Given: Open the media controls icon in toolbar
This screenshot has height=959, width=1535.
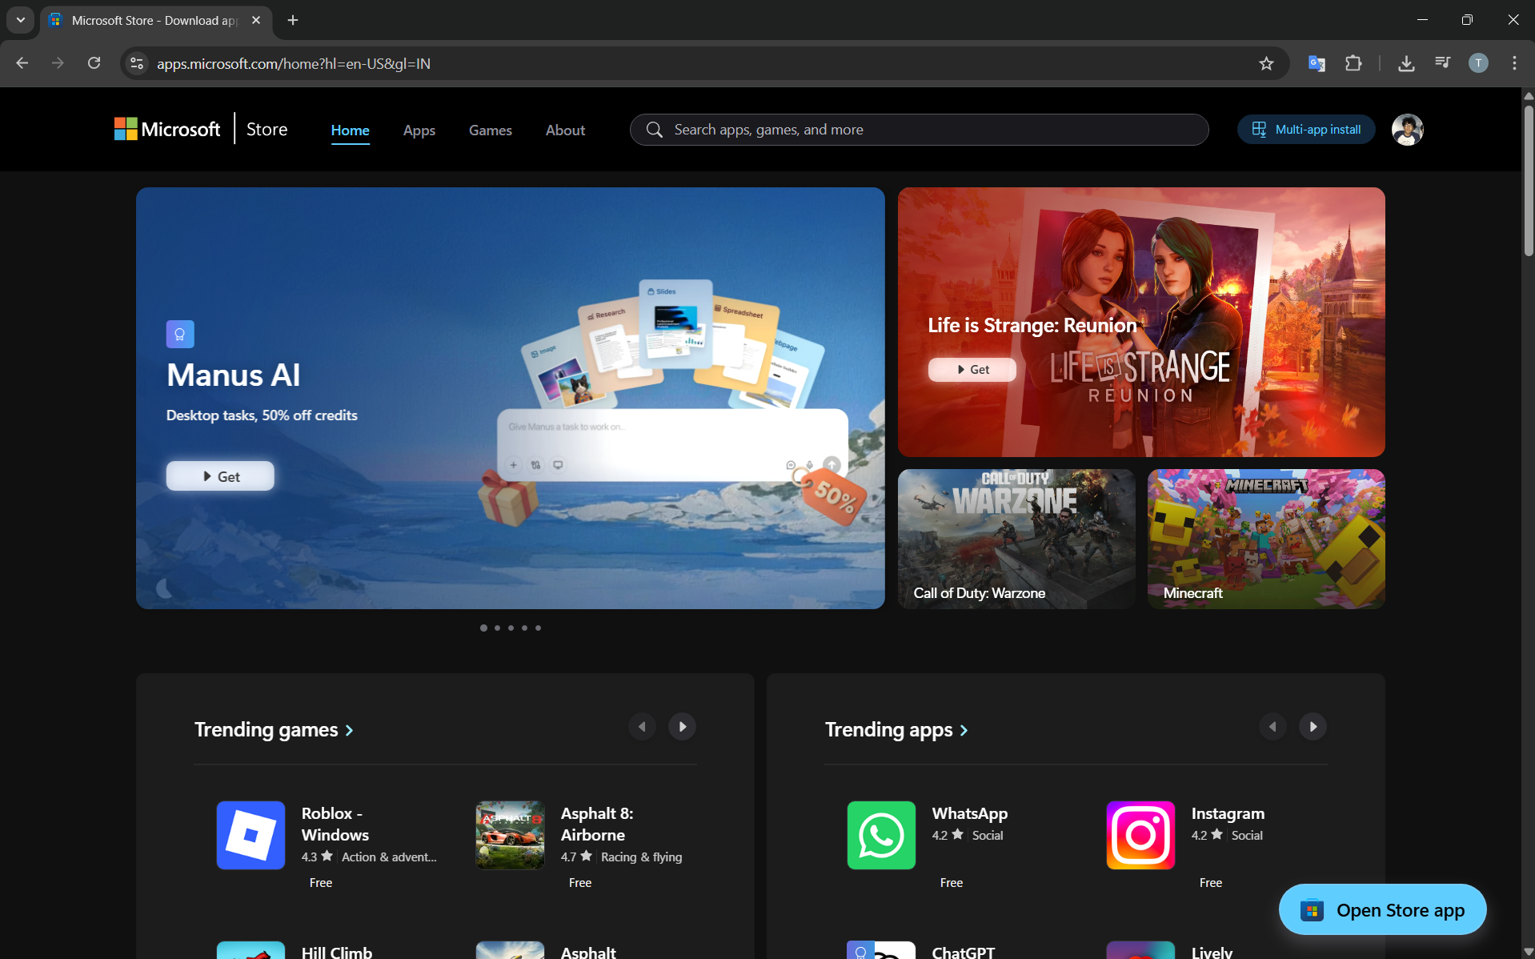Looking at the screenshot, I should [1442, 63].
